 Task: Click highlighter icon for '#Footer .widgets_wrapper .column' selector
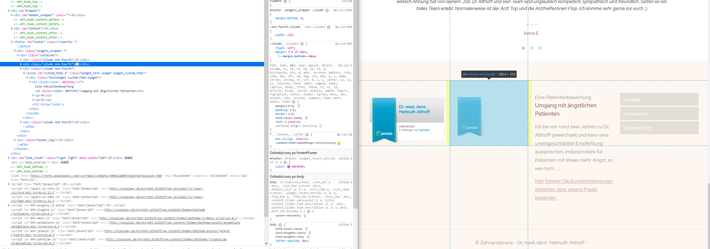pyautogui.click(x=327, y=10)
